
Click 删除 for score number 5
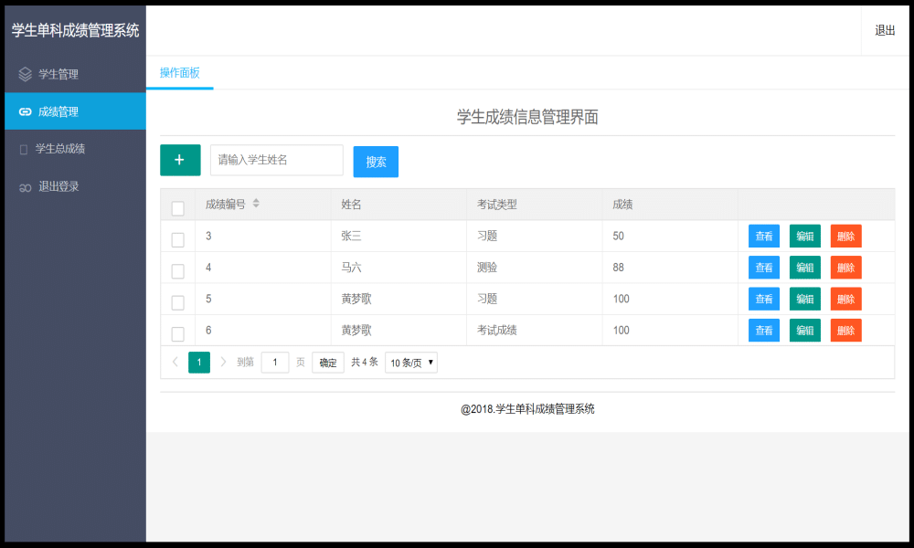coord(845,299)
